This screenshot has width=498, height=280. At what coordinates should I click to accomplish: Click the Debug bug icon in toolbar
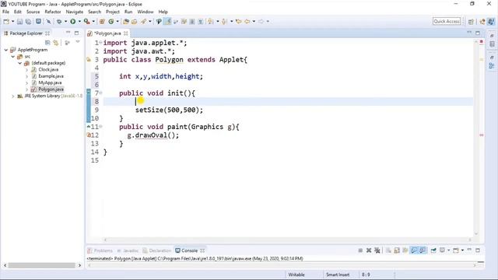pyautogui.click(x=59, y=21)
